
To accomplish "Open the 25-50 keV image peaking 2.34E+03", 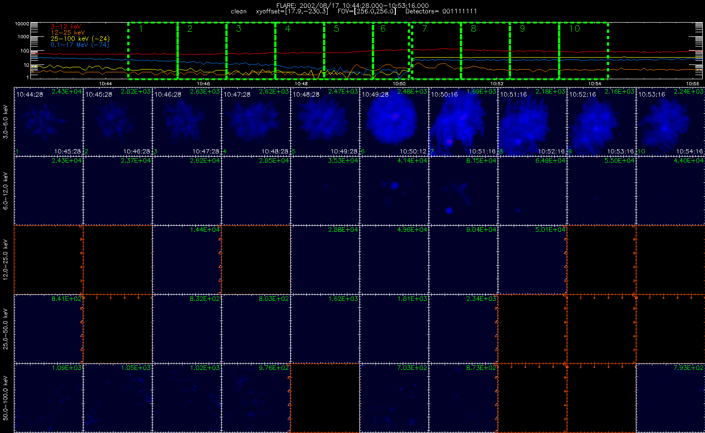I will pos(463,329).
